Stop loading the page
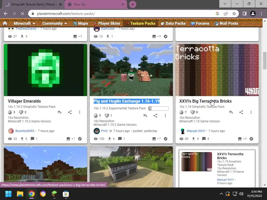The width and height of the screenshot is (267, 200). (x=22, y=14)
